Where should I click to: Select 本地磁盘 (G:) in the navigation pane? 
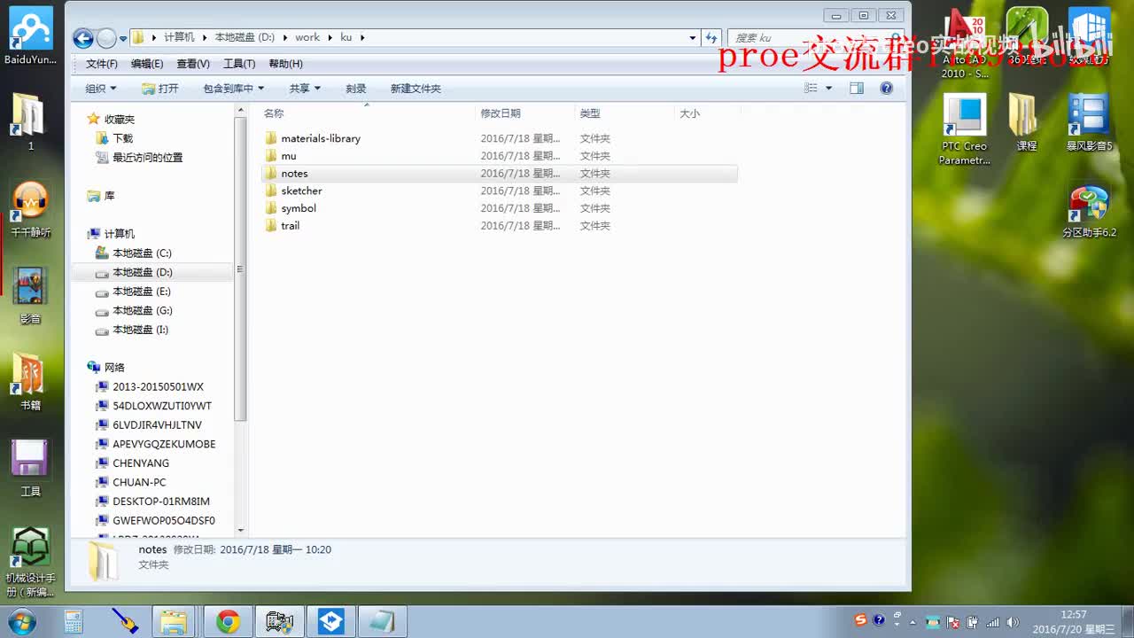pos(134,311)
